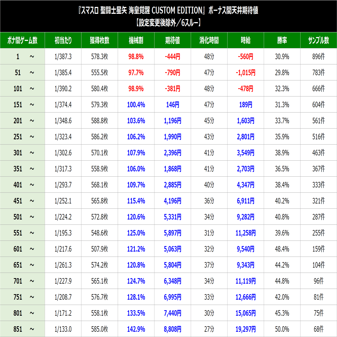Select the 機械割 column header
Screen dimensions: 337x337
(x=136, y=40)
